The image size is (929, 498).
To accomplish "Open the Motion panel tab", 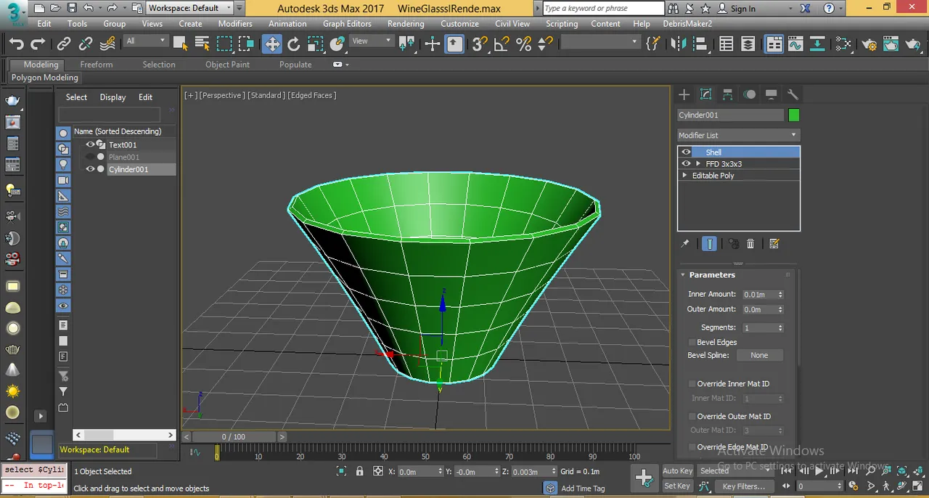I will pos(749,94).
